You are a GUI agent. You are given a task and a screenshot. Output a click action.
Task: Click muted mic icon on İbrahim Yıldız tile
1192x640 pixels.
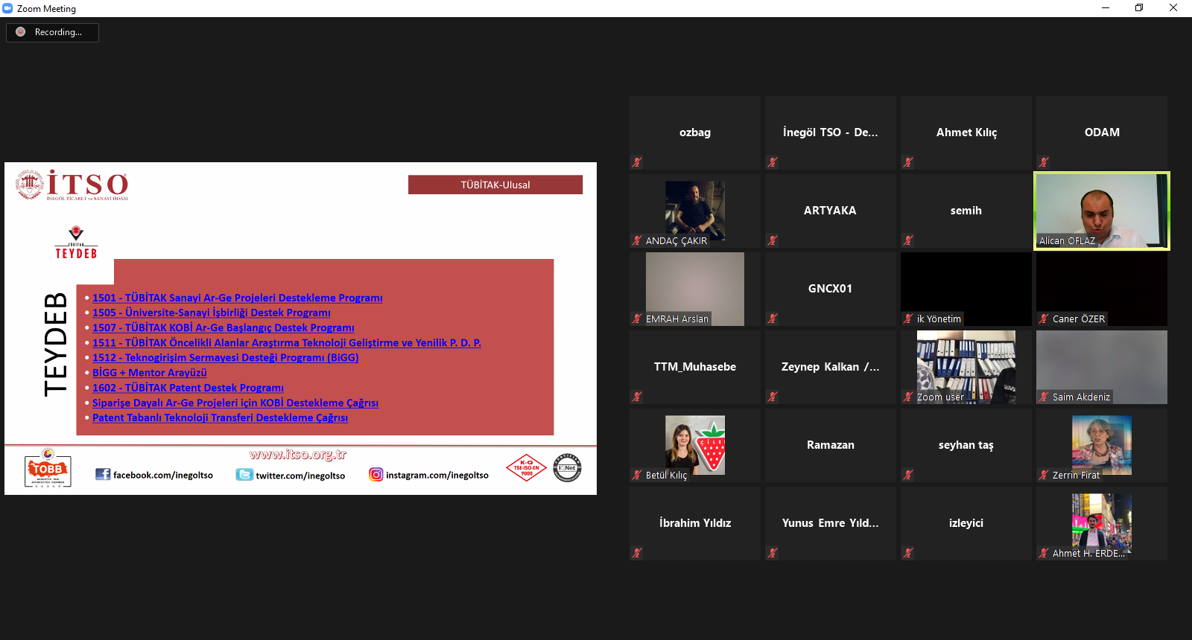point(637,553)
